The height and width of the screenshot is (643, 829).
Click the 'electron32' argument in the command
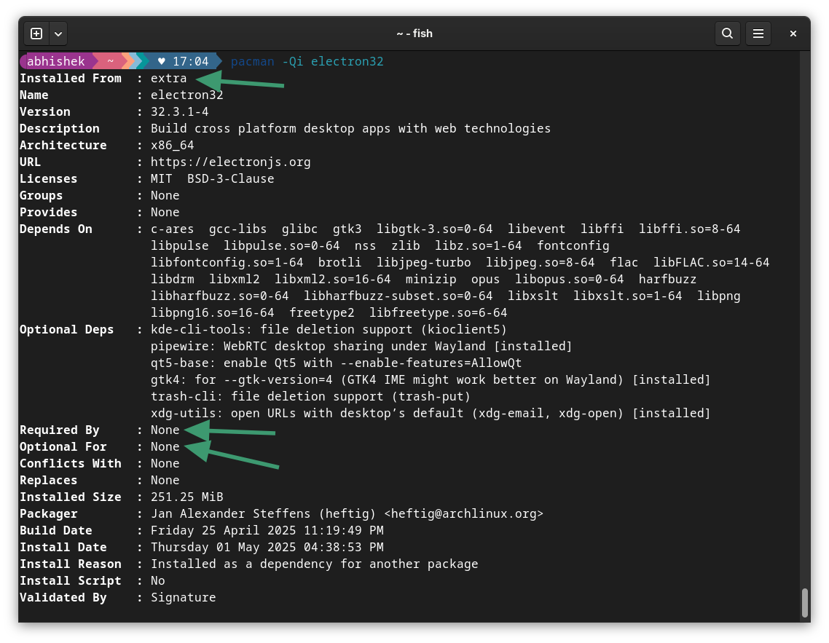tap(347, 61)
